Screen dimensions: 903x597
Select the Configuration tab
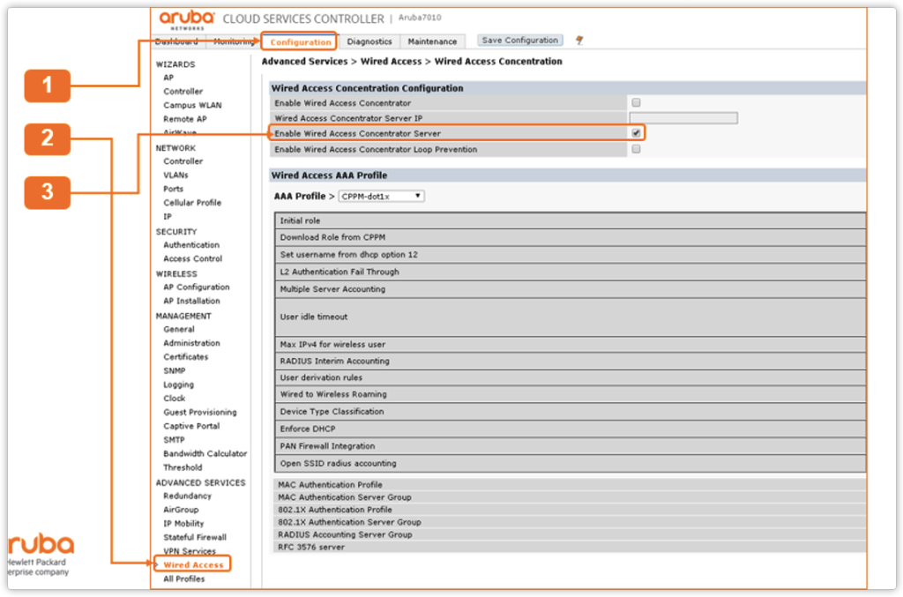tap(300, 42)
